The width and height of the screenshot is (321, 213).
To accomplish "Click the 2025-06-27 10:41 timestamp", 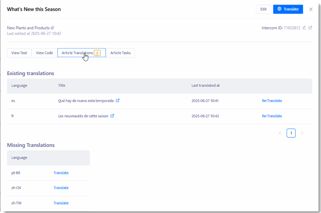I will click(205, 100).
